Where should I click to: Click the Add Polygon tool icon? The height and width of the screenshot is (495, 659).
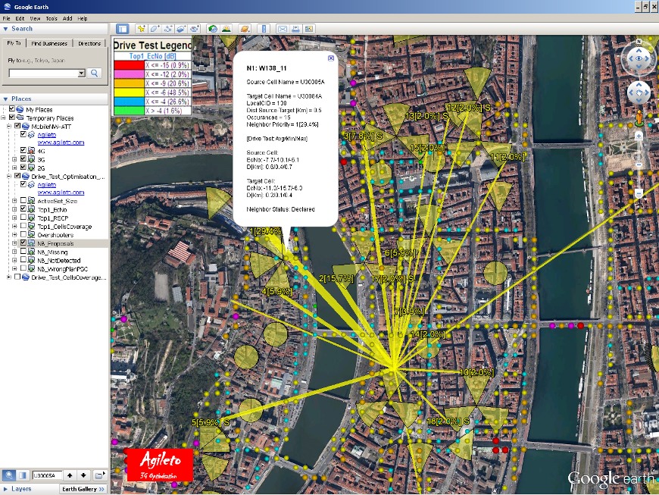[x=155, y=29]
